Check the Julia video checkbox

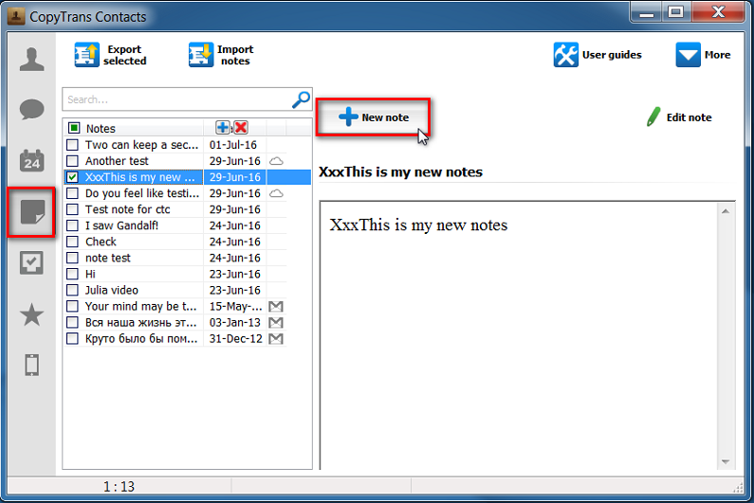(x=72, y=290)
